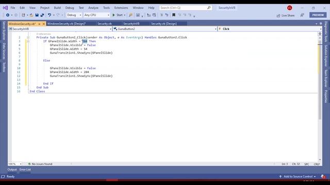Close the WindowsSecurity.vb tab
Screen dimensions: 330x185
[44, 24]
